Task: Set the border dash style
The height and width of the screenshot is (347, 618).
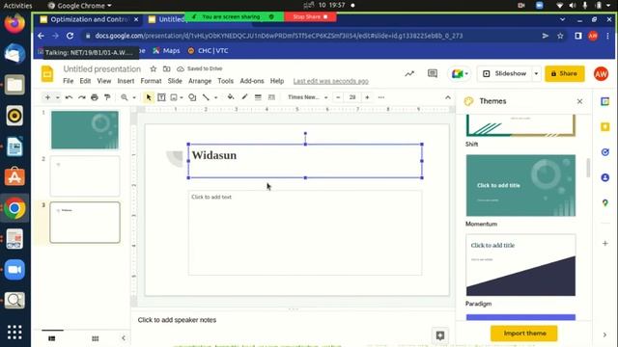Action: [271, 97]
